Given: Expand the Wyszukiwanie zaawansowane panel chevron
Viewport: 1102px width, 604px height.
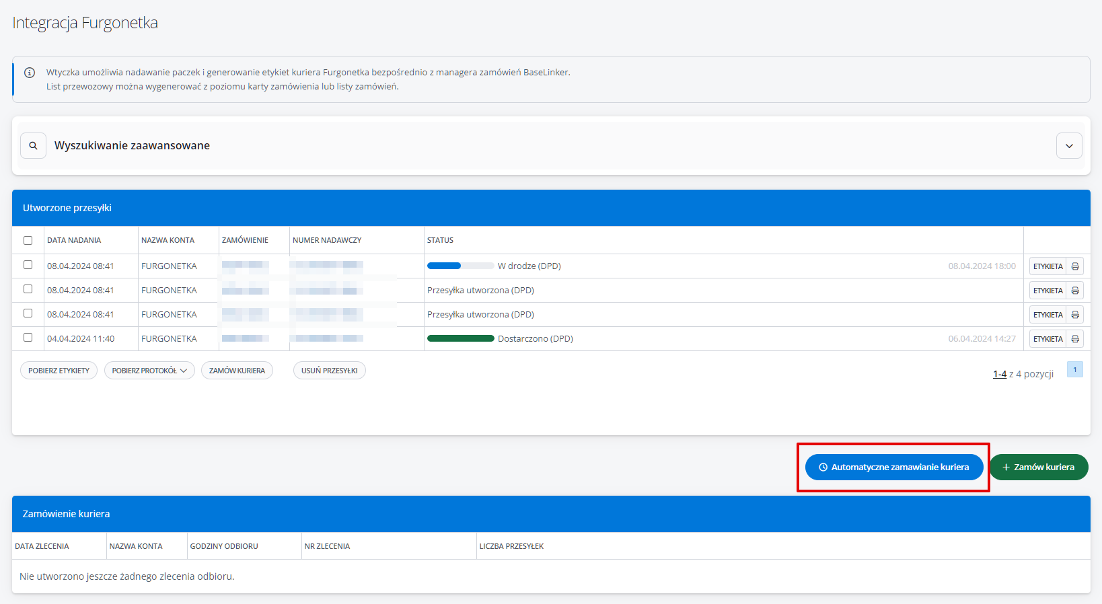Looking at the screenshot, I should (1069, 146).
